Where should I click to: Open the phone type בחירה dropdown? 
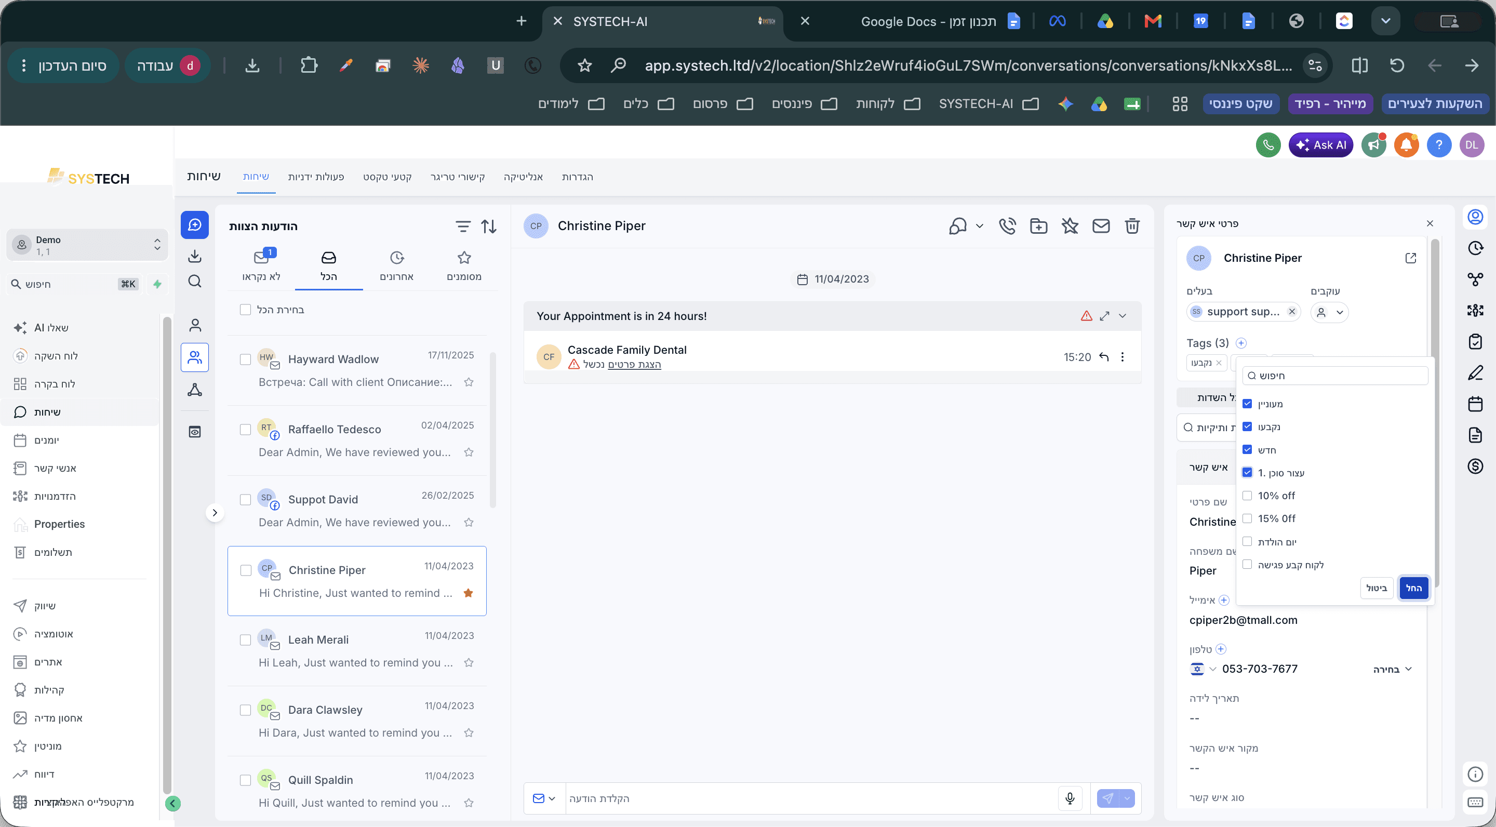[1392, 669]
